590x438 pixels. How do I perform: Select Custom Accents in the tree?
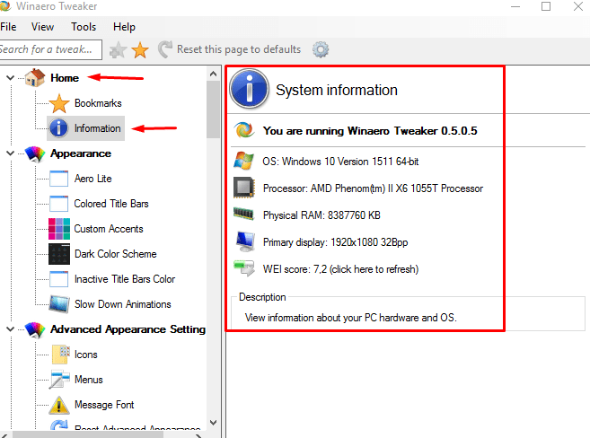pos(109,229)
